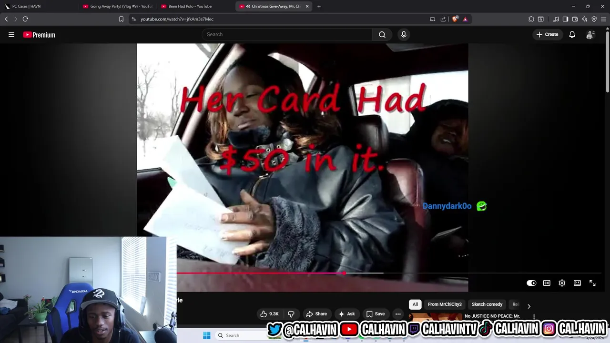Open the browser main hamburger menu
This screenshot has height=343, width=610.
[x=604, y=19]
